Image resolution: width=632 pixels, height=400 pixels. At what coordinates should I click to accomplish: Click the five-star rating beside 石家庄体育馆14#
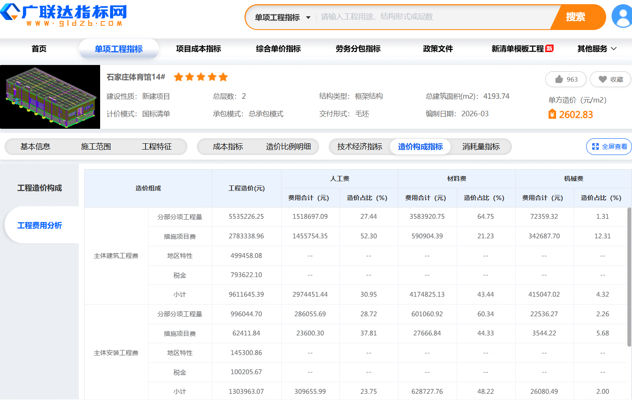[201, 77]
